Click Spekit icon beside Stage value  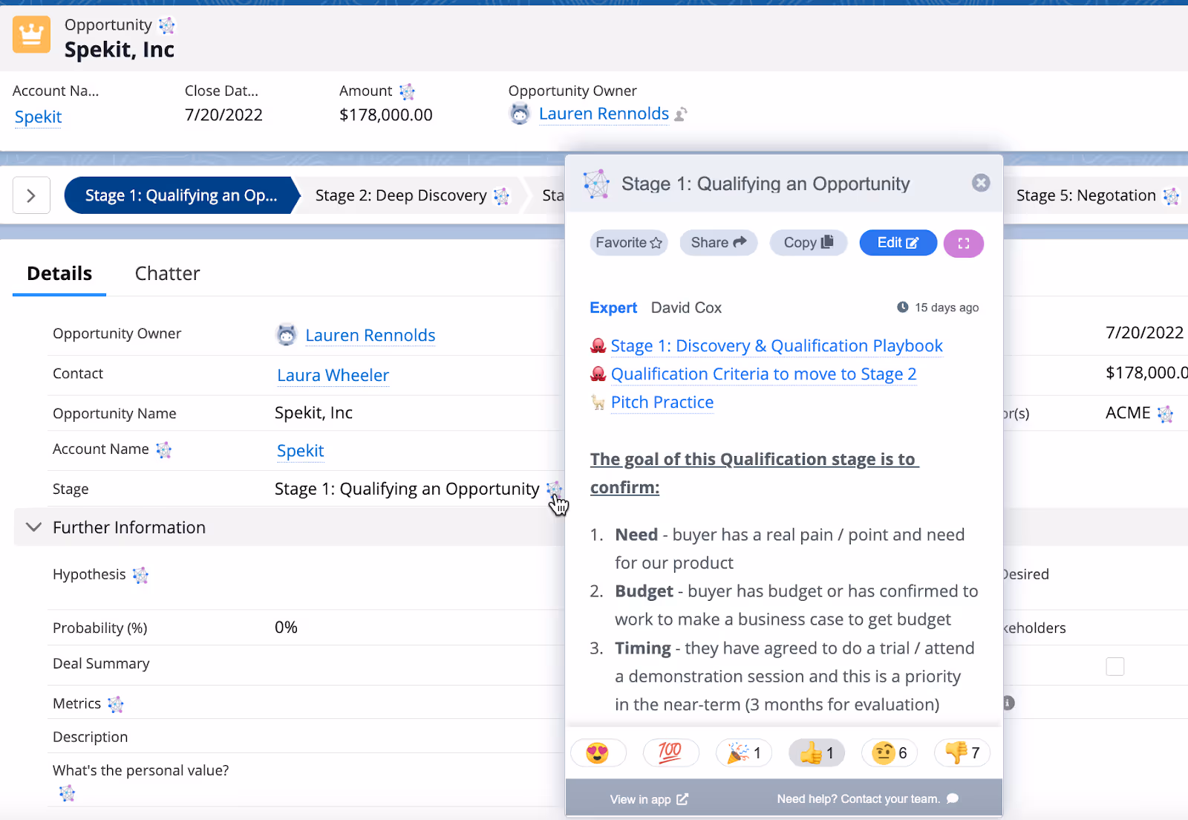click(x=554, y=488)
